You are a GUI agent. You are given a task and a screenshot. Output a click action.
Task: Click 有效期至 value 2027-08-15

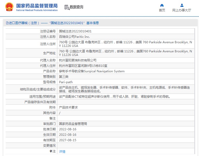pos(68,140)
